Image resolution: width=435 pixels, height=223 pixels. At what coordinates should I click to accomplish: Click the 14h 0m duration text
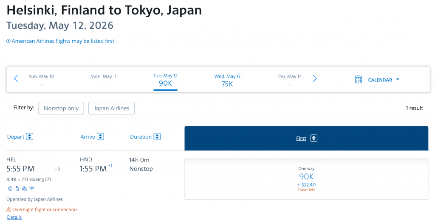point(139,160)
